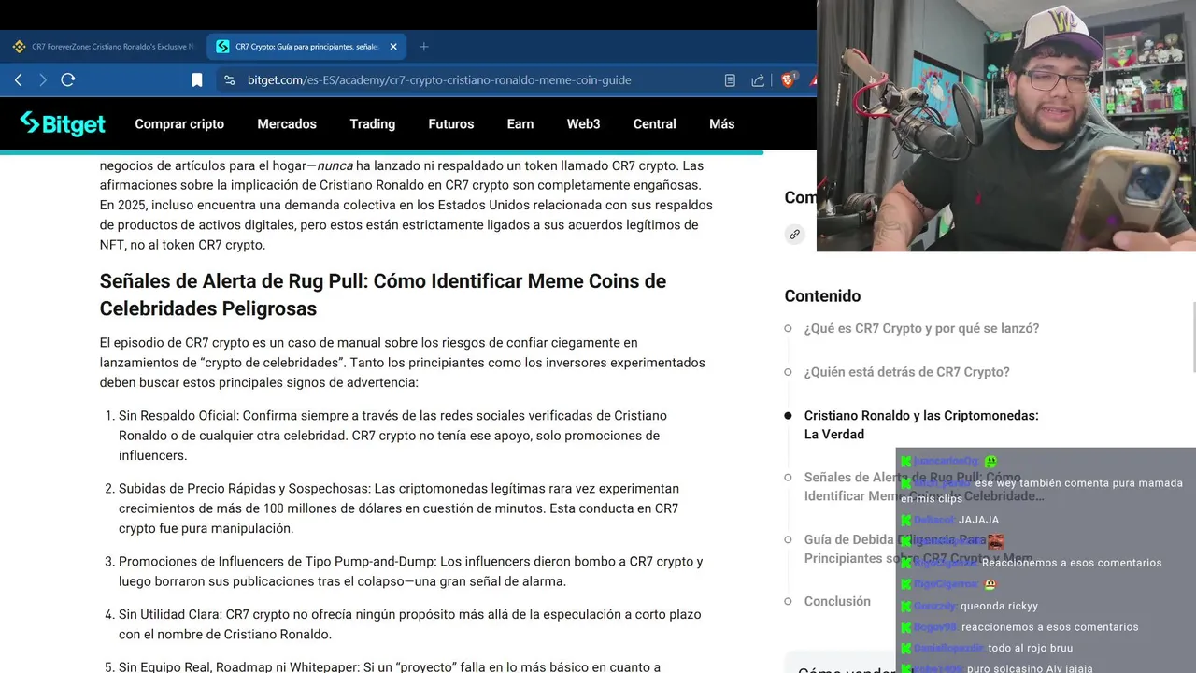The image size is (1196, 673).
Task: Open a new browser tab with plus
Action: pyautogui.click(x=424, y=47)
